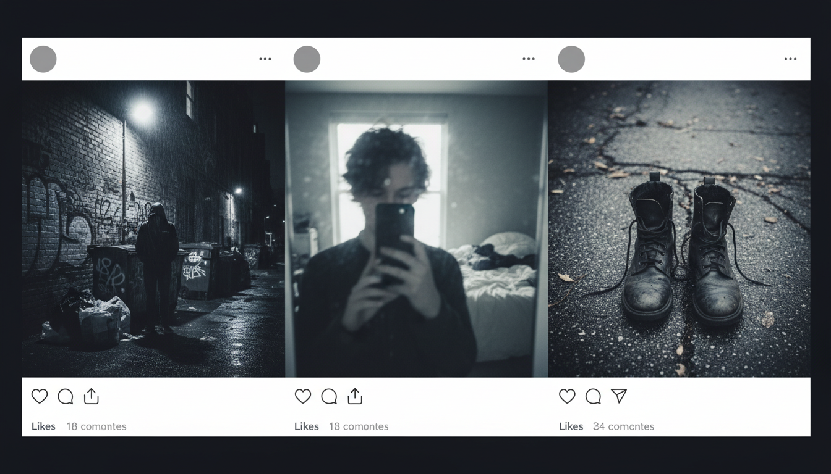This screenshot has width=831, height=474.
Task: Like the dark alley post
Action: (x=40, y=396)
